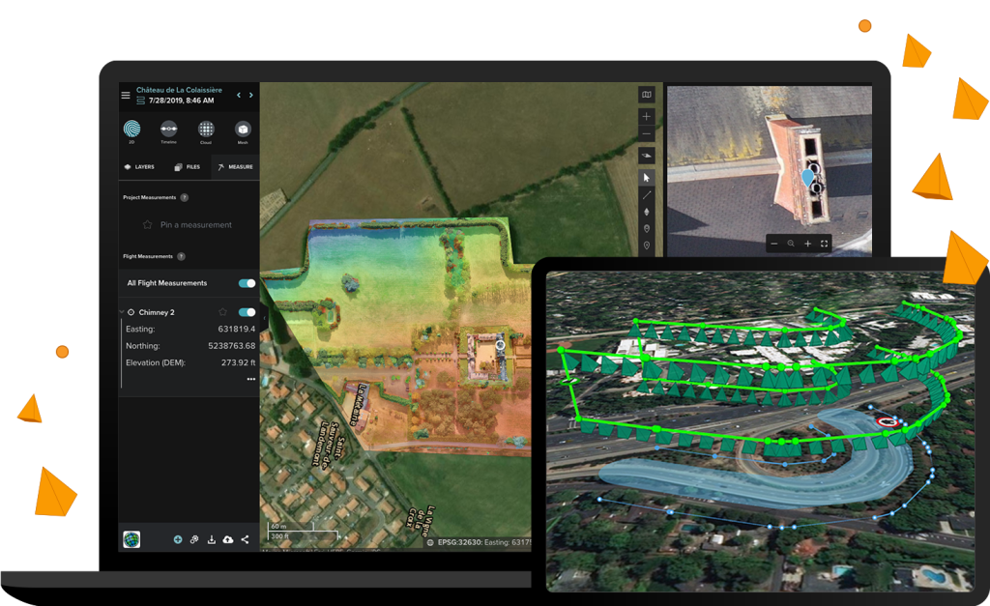Open the Files tab

[x=188, y=167]
